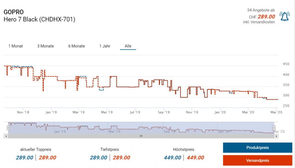This screenshot has width=295, height=168.
Task: Click the GOPRO brand name
Action: click(14, 12)
